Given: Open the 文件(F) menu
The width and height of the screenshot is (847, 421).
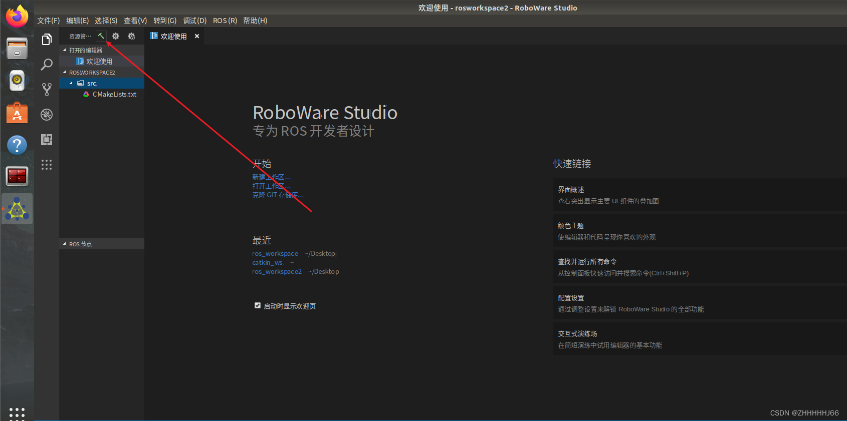Looking at the screenshot, I should click(49, 21).
